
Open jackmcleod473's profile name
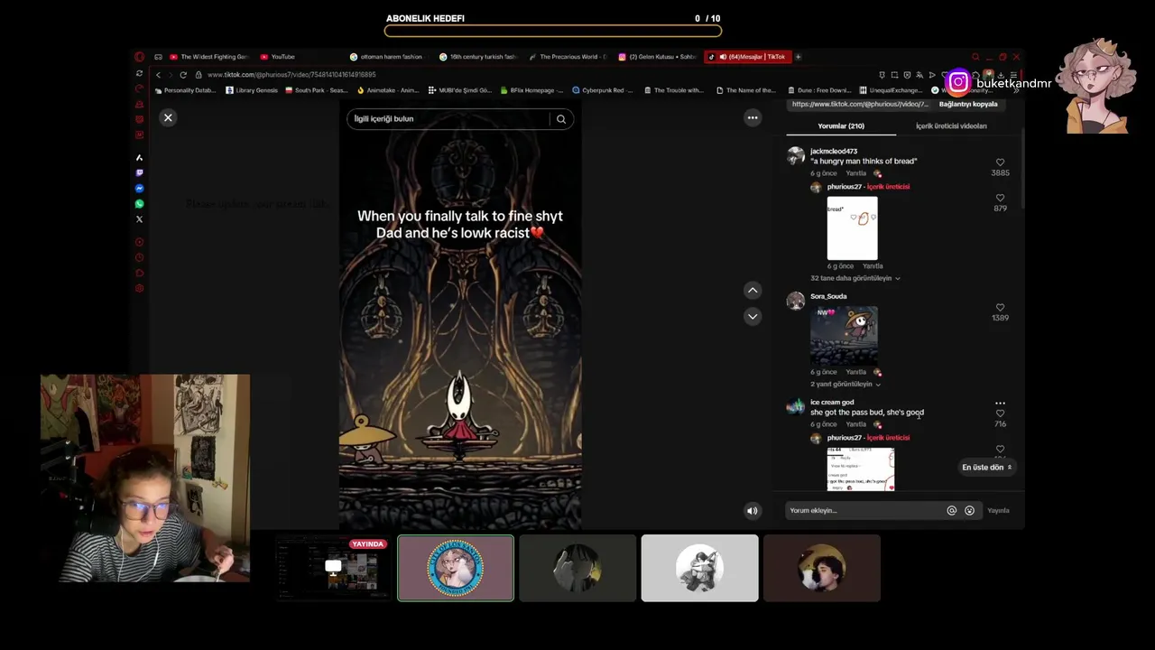[x=834, y=152]
